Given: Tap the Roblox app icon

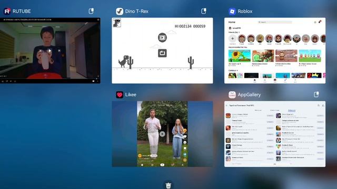Looking at the screenshot, I should 232,11.
